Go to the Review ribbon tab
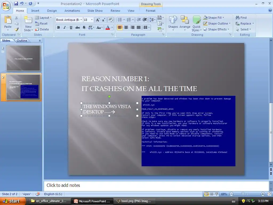 [x=115, y=11]
